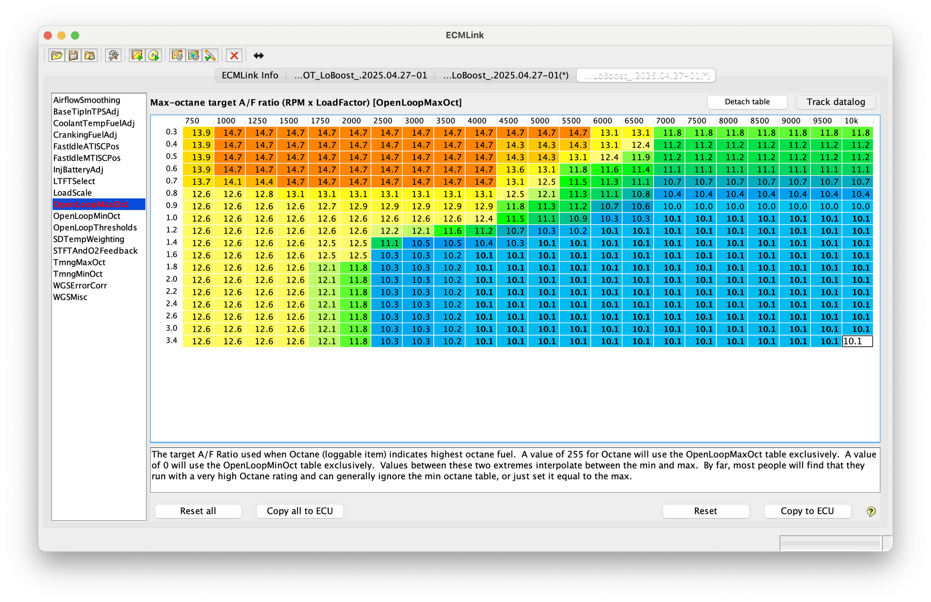Click the 3.4 load factor row header
The image size is (931, 602).
(172, 341)
